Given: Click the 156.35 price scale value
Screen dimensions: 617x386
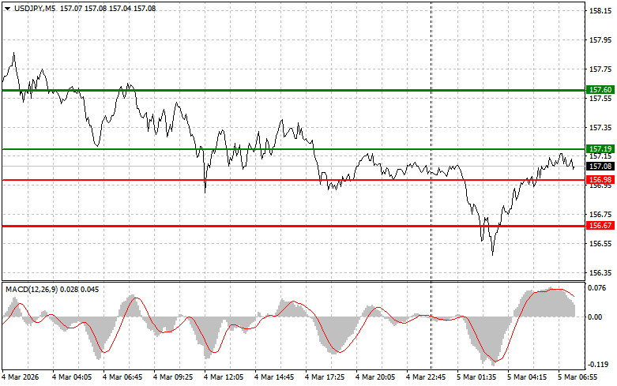Looking at the screenshot, I should (x=600, y=273).
